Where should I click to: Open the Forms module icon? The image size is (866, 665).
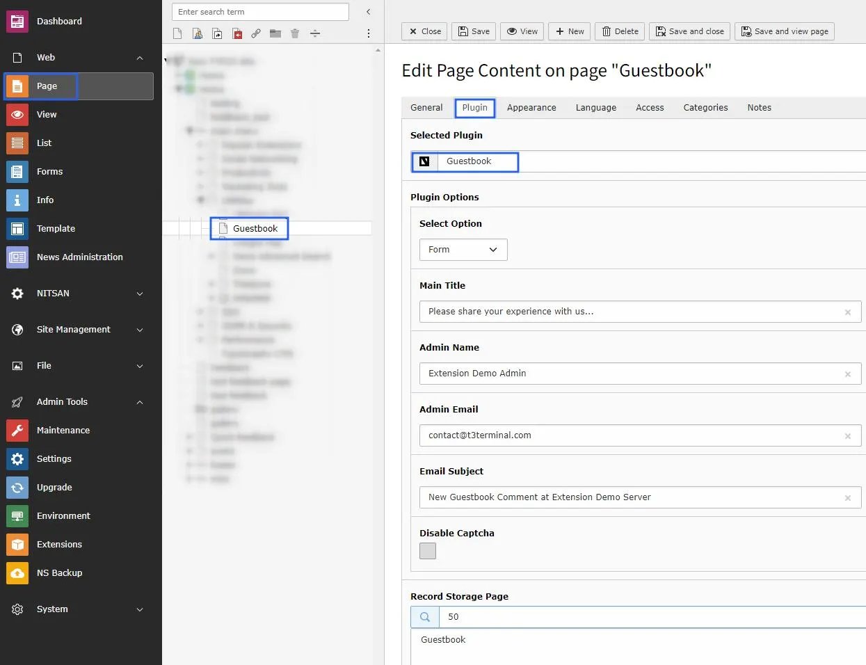(17, 172)
